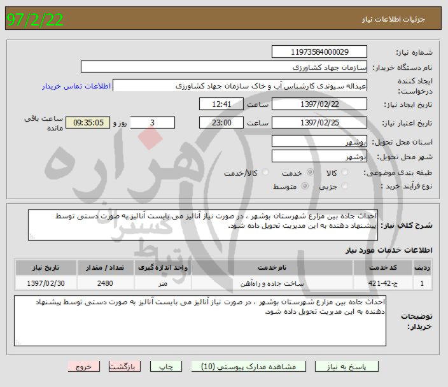Click the نام خدمت column header
The image size is (448, 387).
click(x=272, y=267)
